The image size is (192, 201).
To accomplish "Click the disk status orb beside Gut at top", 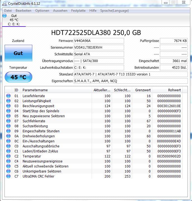I will pos(5,16).
